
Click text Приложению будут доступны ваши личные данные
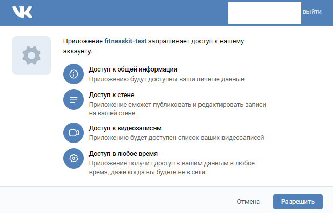(x=167, y=79)
